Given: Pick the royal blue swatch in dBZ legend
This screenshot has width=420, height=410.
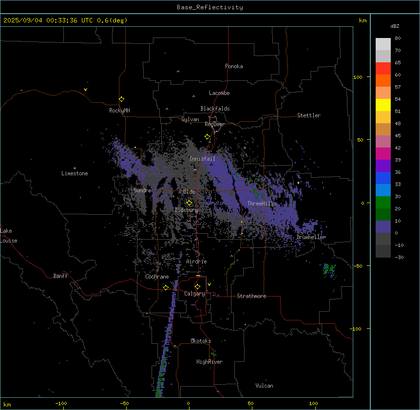Looking at the screenshot, I should point(383,178).
